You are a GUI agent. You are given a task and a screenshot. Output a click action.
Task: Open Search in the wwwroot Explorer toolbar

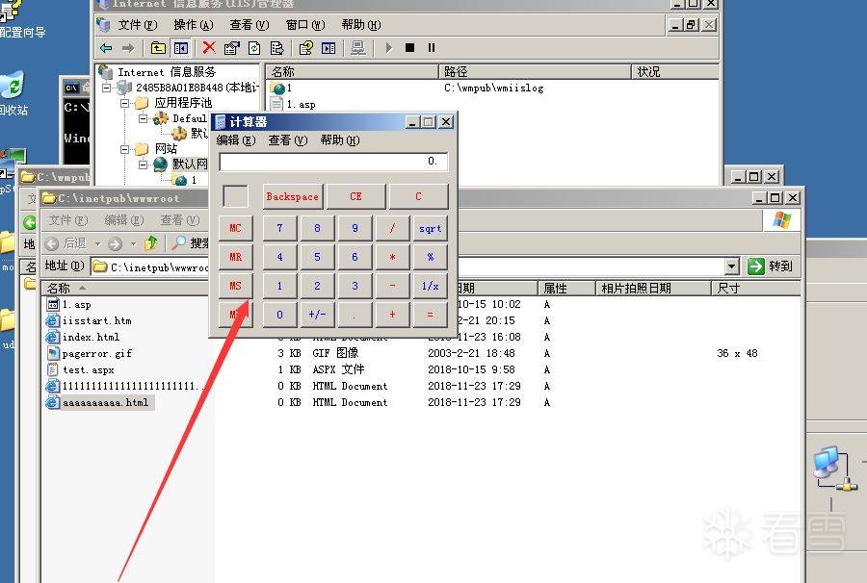190,242
